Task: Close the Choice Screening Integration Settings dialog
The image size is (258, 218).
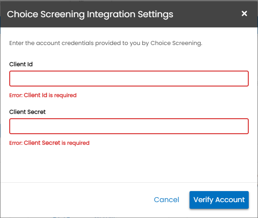Action: [x=244, y=14]
